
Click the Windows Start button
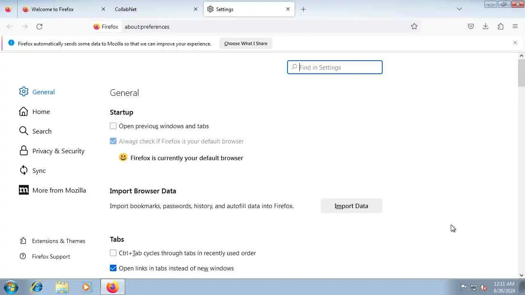[x=11, y=287]
